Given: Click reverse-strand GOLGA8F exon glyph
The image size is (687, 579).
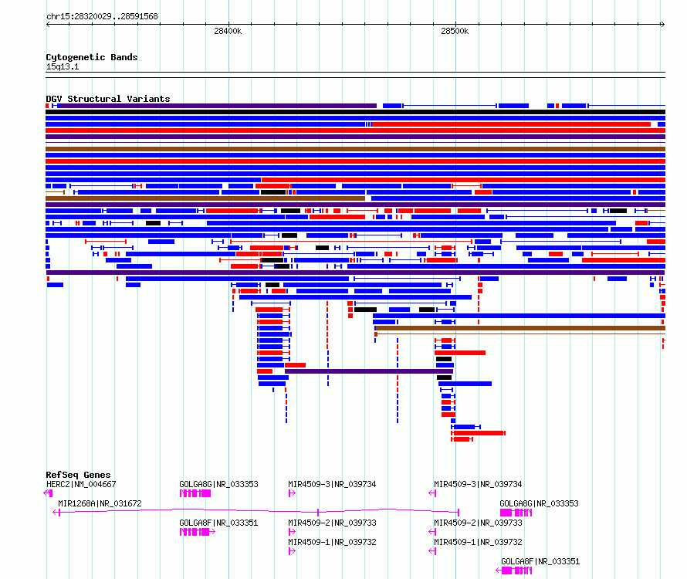Looking at the screenshot, I should [x=513, y=571].
